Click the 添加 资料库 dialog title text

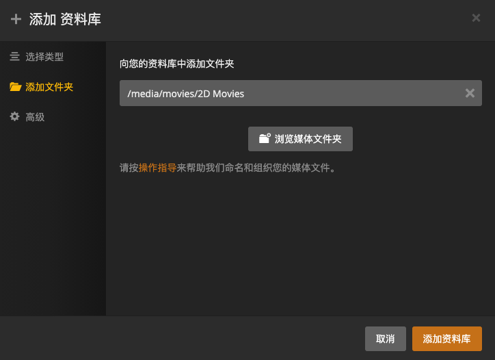[x=65, y=19]
